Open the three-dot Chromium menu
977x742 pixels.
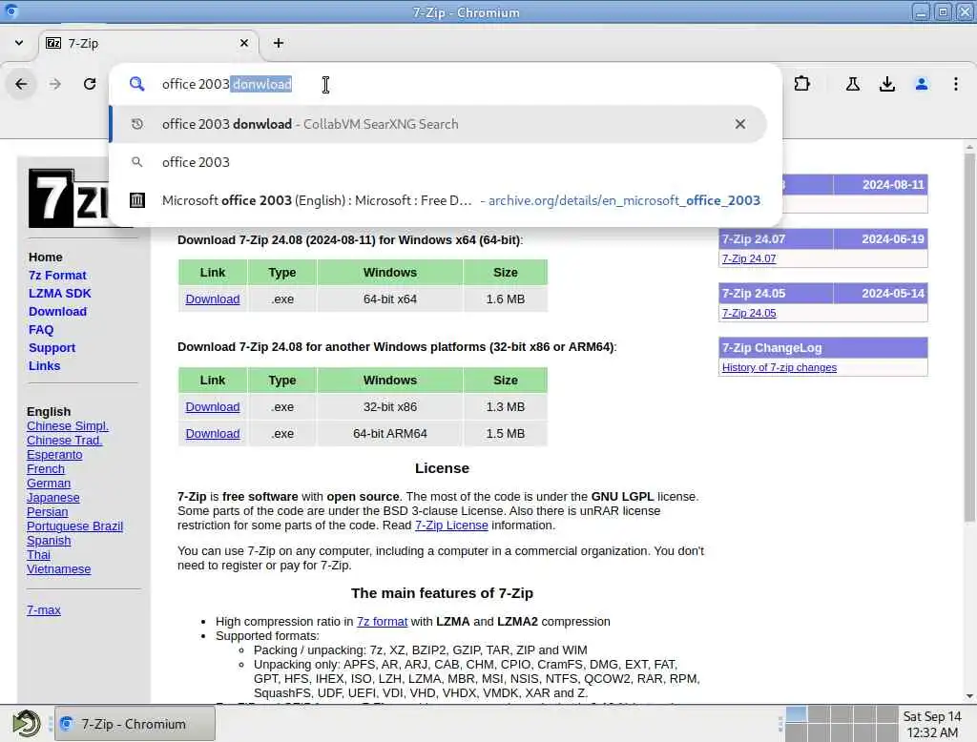(x=956, y=84)
